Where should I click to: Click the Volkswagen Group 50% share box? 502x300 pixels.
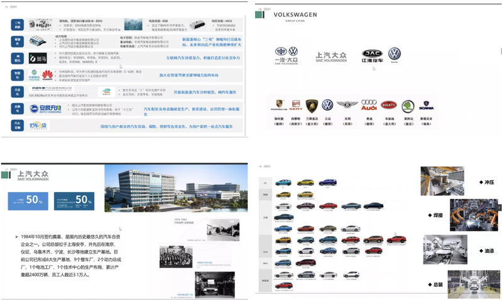click(74, 201)
